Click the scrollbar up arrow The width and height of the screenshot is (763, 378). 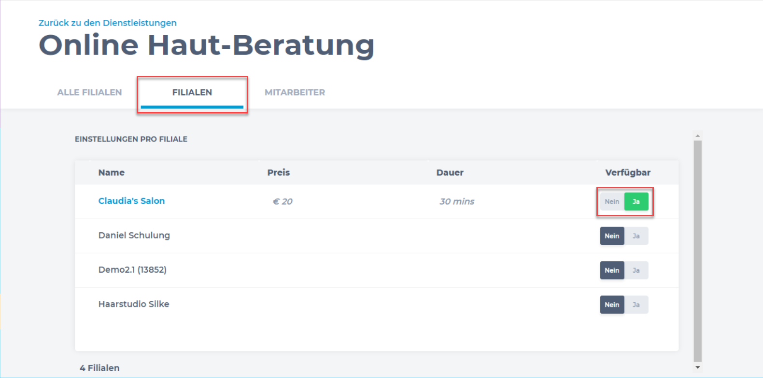pos(697,136)
